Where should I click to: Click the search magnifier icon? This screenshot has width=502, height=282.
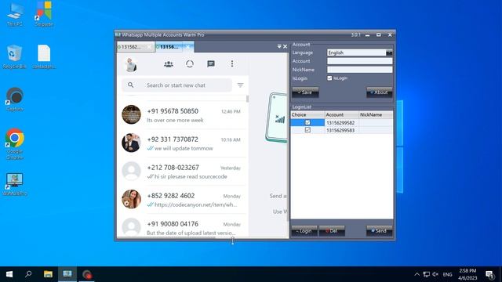tap(131, 85)
